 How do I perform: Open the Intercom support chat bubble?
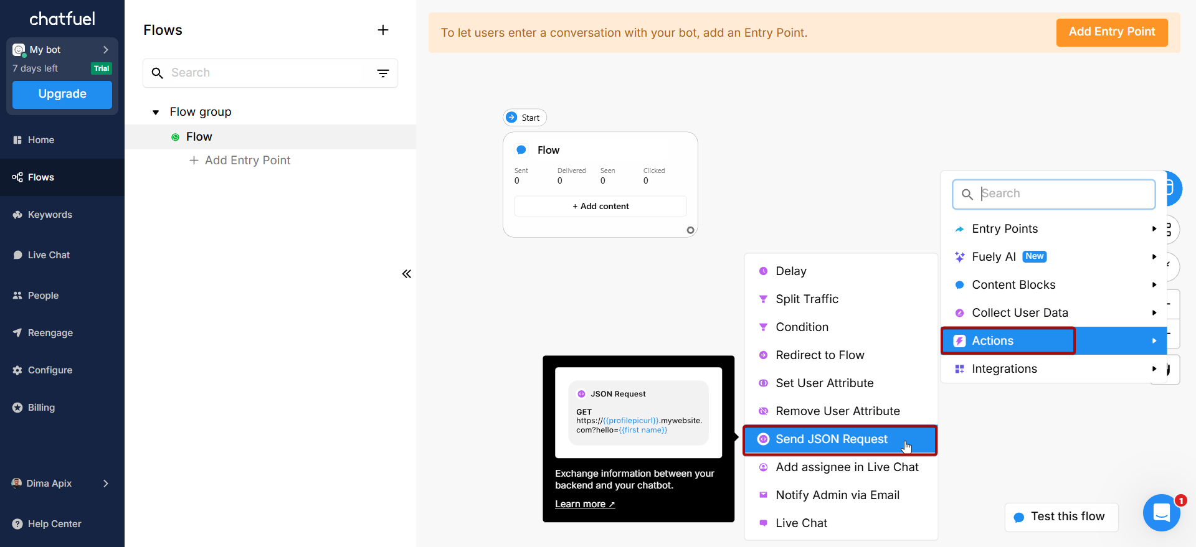click(1162, 513)
